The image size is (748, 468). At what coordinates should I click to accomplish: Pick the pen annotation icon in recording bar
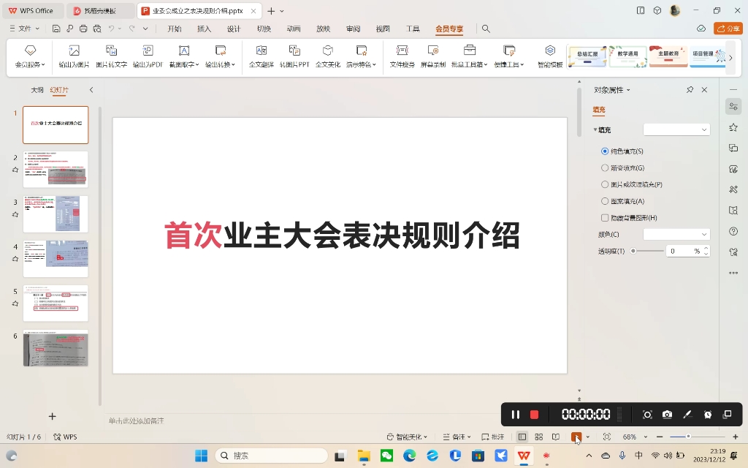click(x=687, y=414)
